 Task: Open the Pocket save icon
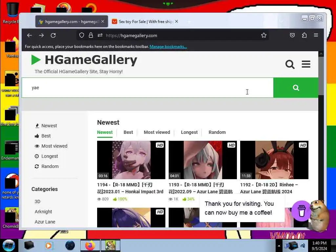pyautogui.click(x=292, y=35)
